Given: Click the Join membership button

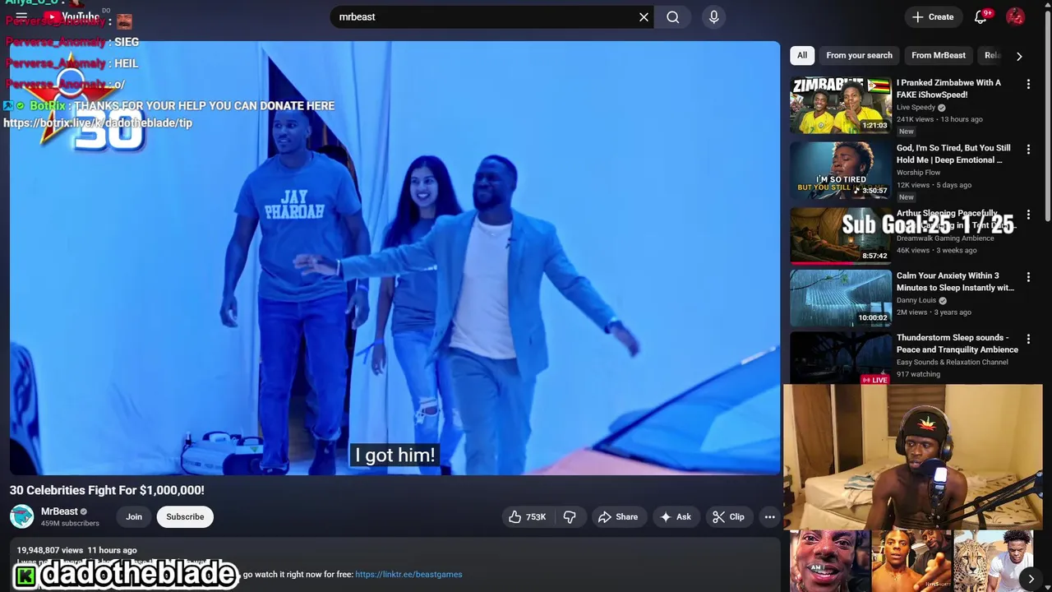Looking at the screenshot, I should pyautogui.click(x=134, y=517).
